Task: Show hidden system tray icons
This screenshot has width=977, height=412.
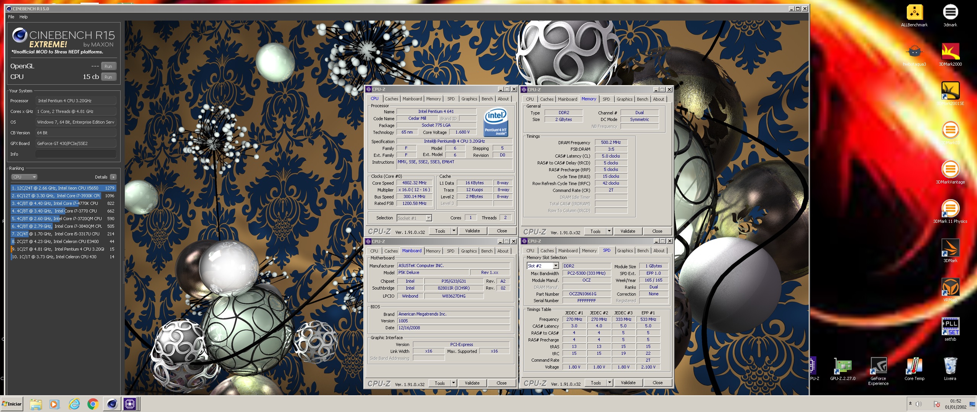Action: (910, 404)
